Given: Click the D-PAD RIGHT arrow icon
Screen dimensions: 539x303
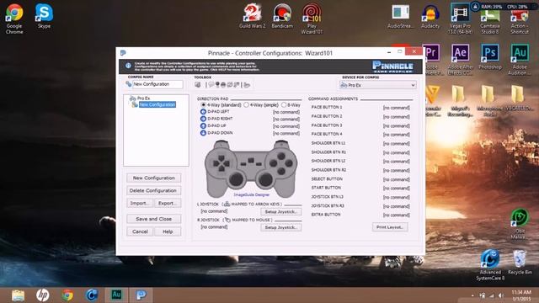Looking at the screenshot, I should point(203,119).
